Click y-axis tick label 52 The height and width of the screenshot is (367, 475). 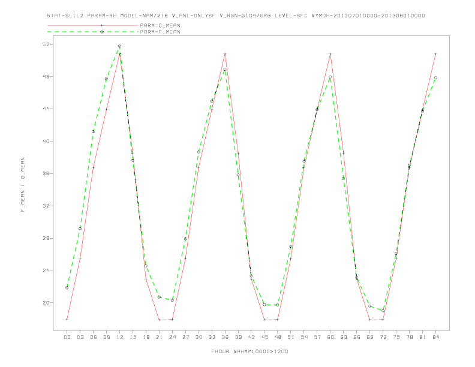pyautogui.click(x=46, y=44)
